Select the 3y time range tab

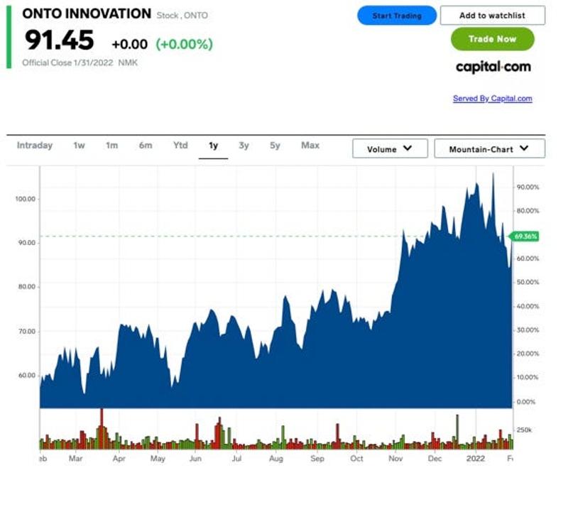click(244, 146)
